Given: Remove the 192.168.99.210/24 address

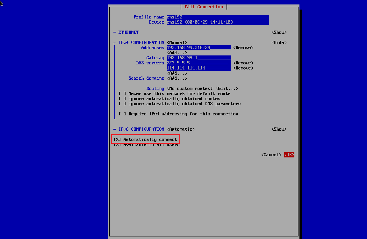Looking at the screenshot, I should 243,47.
